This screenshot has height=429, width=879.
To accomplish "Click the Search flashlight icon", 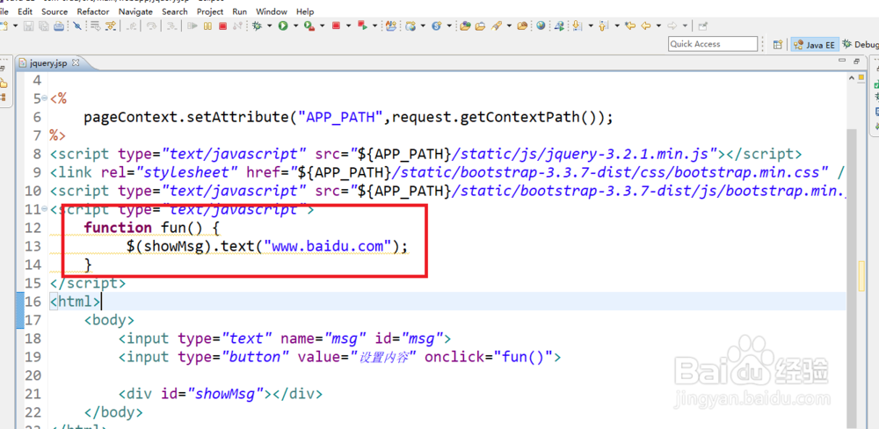I will click(x=496, y=25).
